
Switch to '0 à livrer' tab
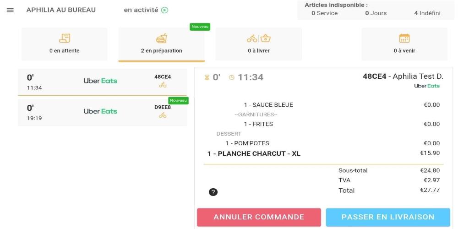(x=259, y=44)
